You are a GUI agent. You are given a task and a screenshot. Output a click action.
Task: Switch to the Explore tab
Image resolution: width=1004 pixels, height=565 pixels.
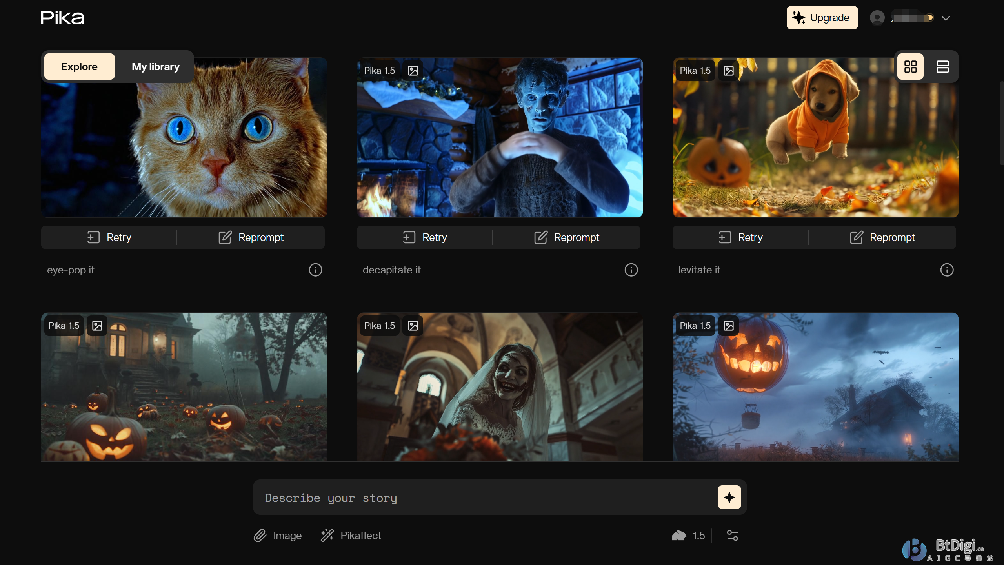pyautogui.click(x=79, y=67)
